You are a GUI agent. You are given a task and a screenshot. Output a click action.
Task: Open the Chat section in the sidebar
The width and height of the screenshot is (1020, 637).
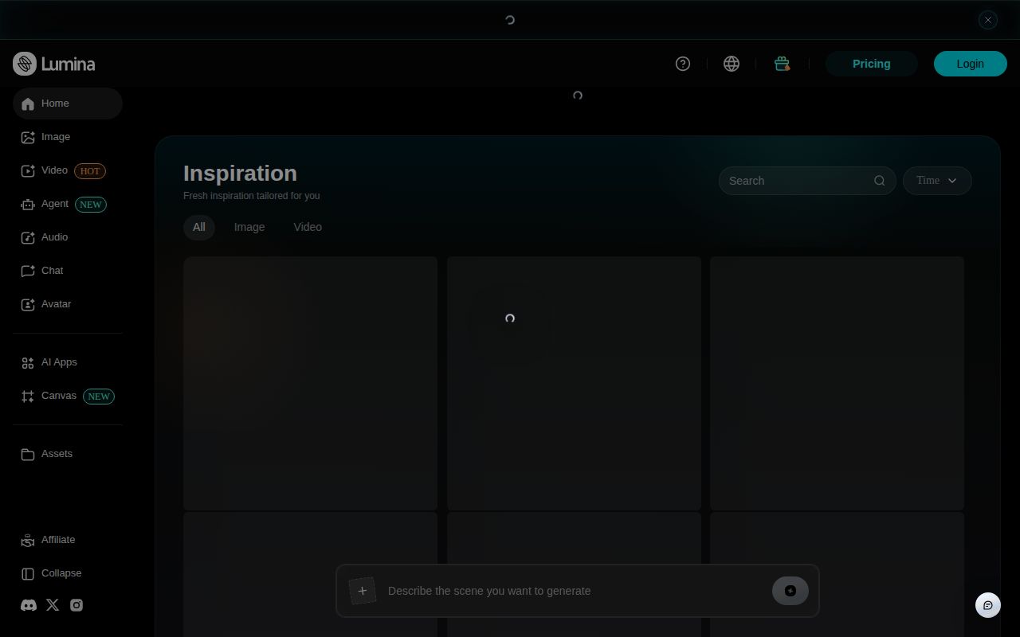68,271
